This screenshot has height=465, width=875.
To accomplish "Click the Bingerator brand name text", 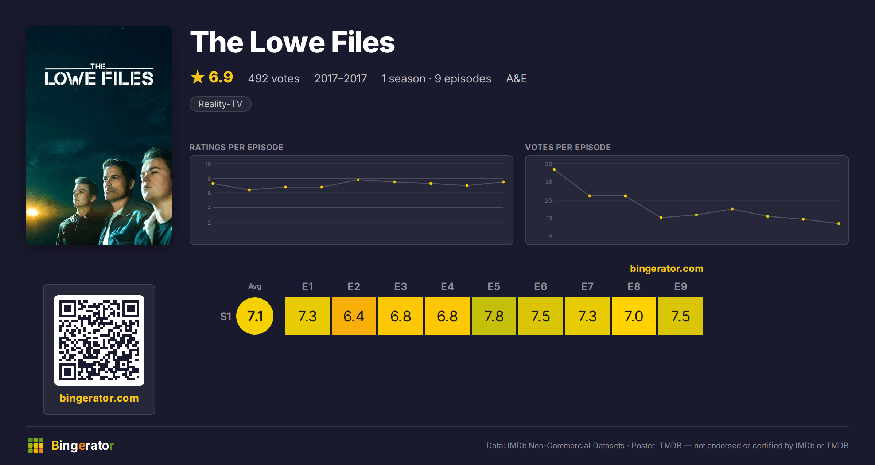I will pyautogui.click(x=82, y=445).
